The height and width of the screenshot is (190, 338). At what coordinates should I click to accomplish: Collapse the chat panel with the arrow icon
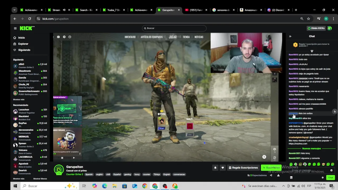pos(290,36)
